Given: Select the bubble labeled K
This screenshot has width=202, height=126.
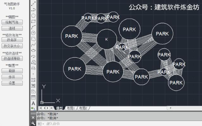Looking at the screenshot, I should click(107, 39).
